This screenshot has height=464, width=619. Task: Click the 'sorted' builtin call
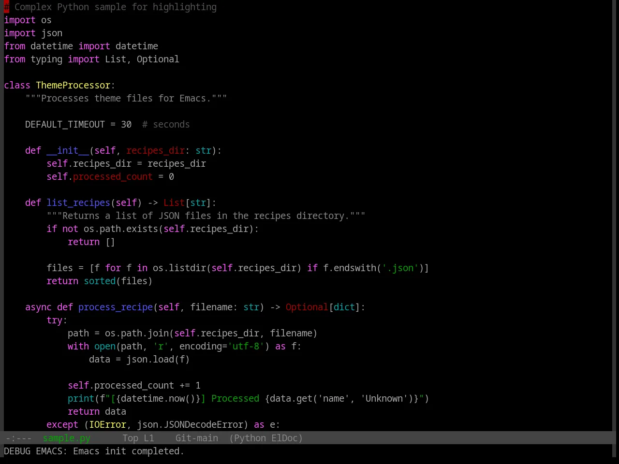point(100,281)
